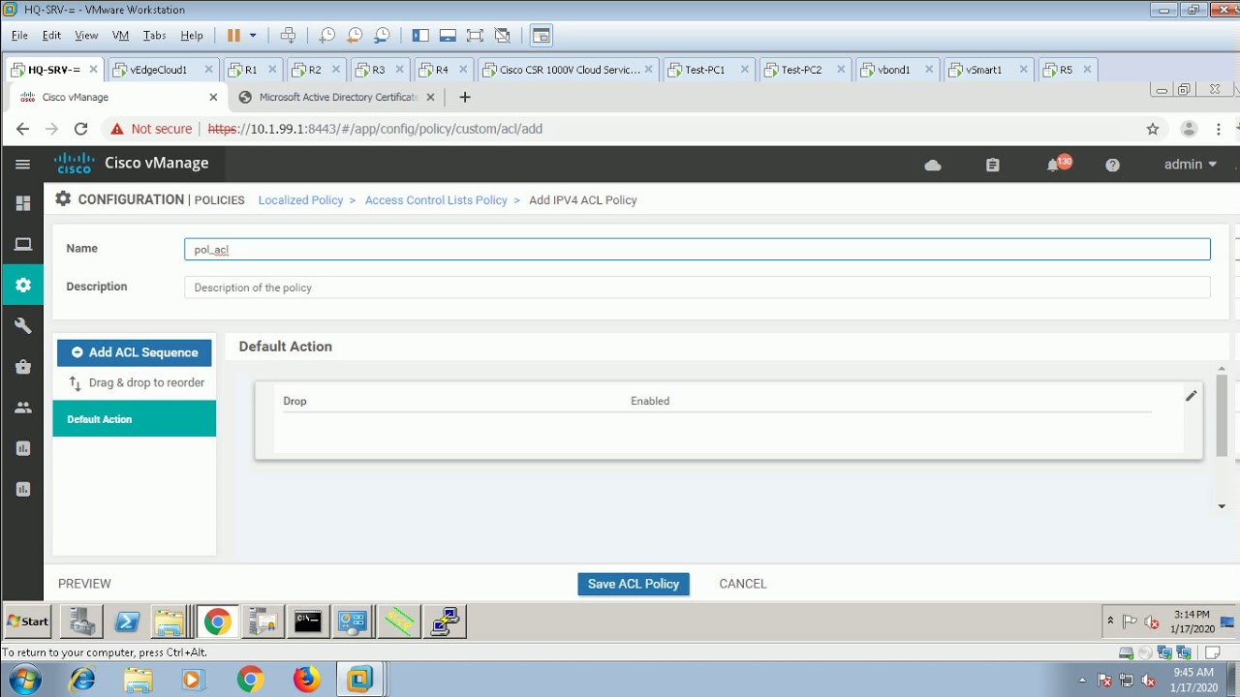Click CANCEL button
1240x697 pixels.
point(743,584)
